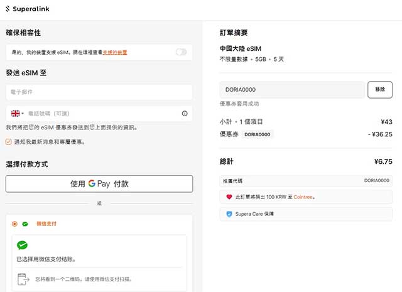Screen dimensions: 402x292
Task: Click the QR code scan device icon
Action: pyautogui.click(x=23, y=279)
